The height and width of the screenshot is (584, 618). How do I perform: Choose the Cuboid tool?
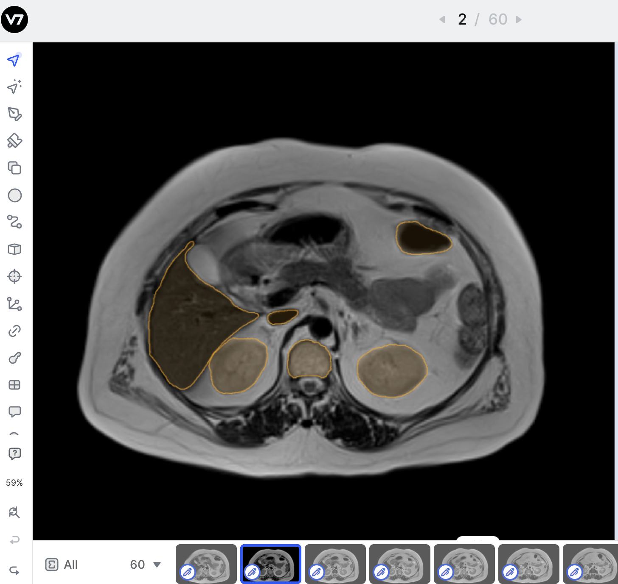tap(14, 249)
